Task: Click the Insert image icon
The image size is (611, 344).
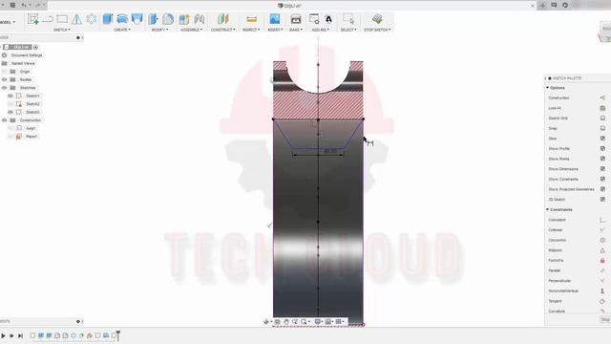Action: coord(275,19)
